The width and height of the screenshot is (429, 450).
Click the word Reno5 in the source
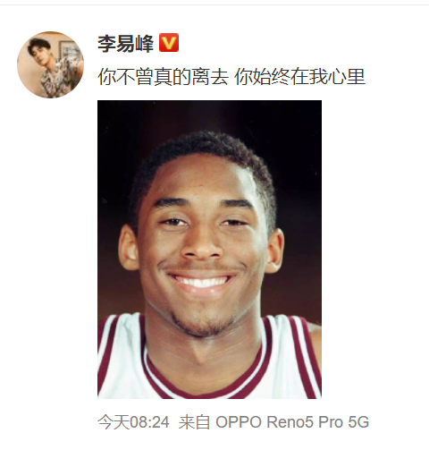pyautogui.click(x=290, y=422)
